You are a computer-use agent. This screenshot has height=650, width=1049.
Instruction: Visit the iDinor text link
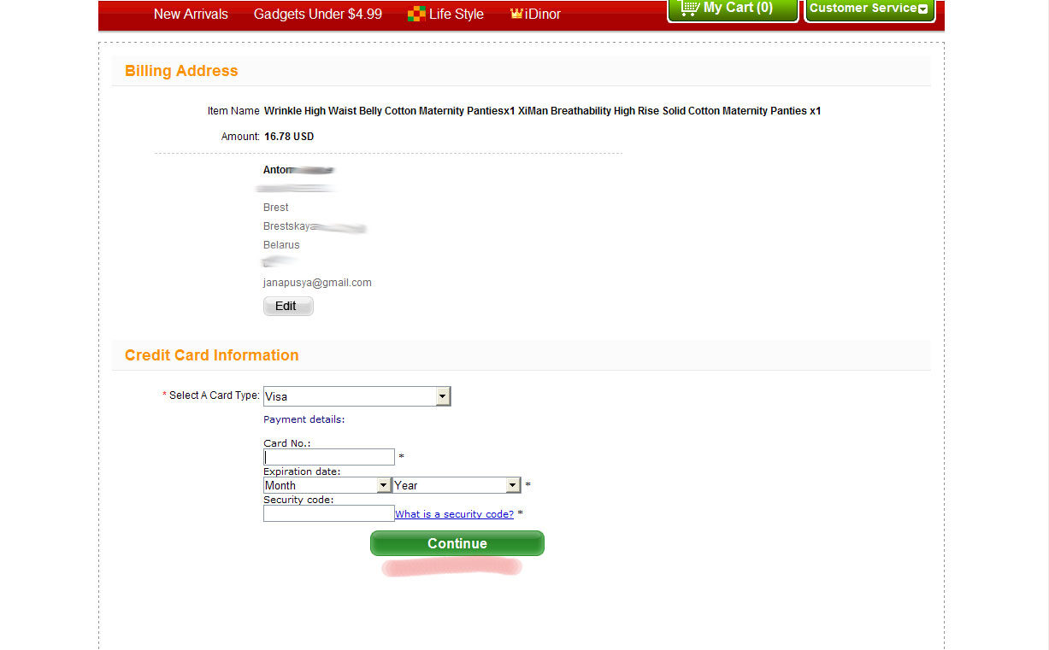click(x=544, y=14)
